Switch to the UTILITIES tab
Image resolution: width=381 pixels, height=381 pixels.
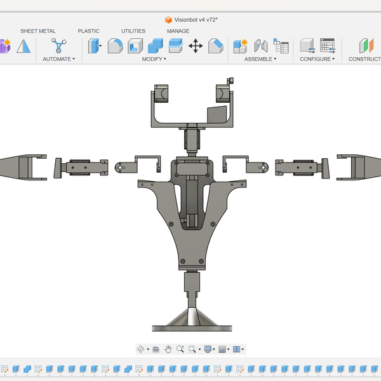[x=133, y=31]
